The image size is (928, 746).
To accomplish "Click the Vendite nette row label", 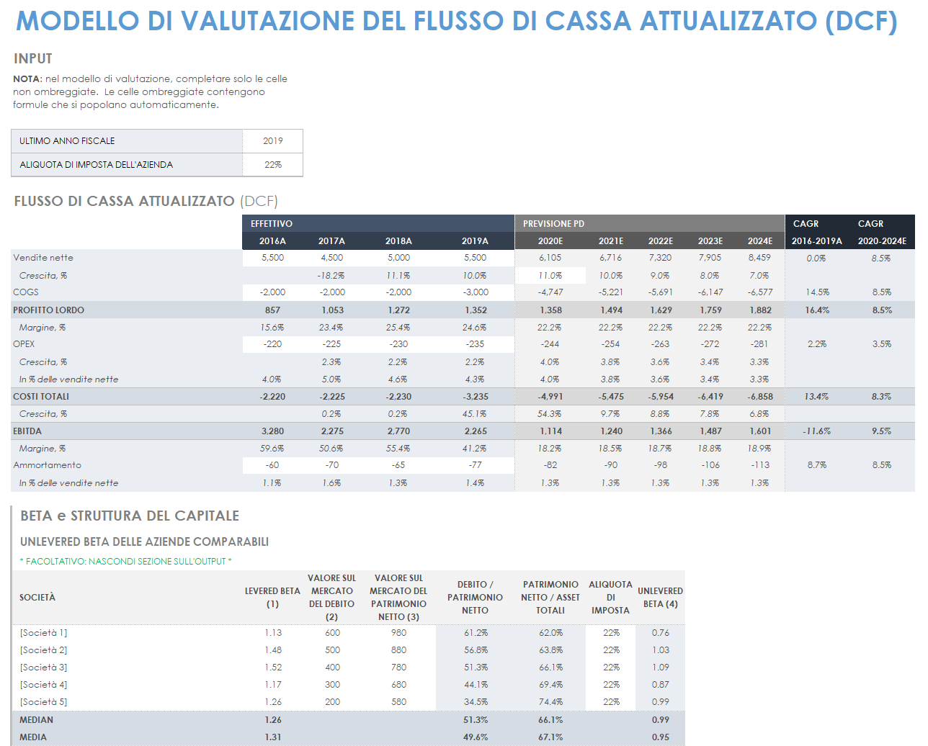I will coord(43,258).
